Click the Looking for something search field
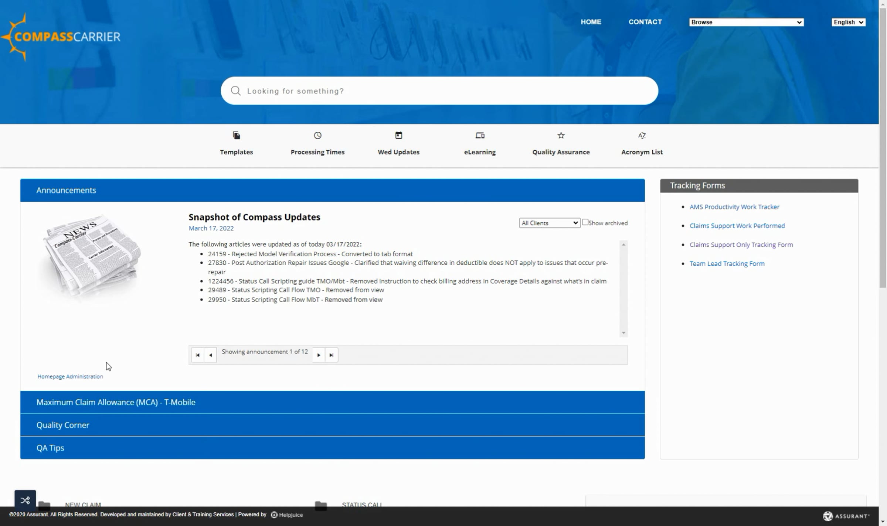Viewport: 887px width, 526px height. click(x=439, y=91)
